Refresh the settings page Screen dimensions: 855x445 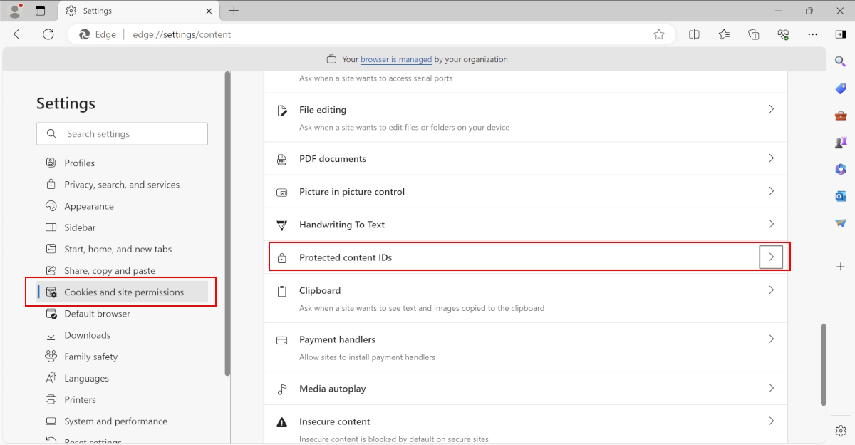pos(48,34)
